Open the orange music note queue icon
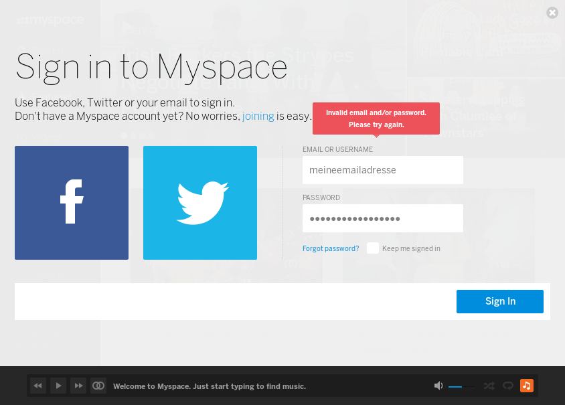The height and width of the screenshot is (405, 565). click(526, 386)
